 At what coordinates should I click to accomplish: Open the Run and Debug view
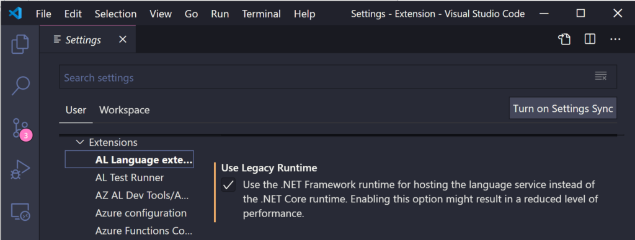click(x=20, y=169)
